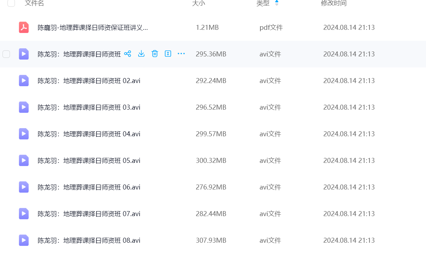Click the 文件名 column header

pos(34,3)
